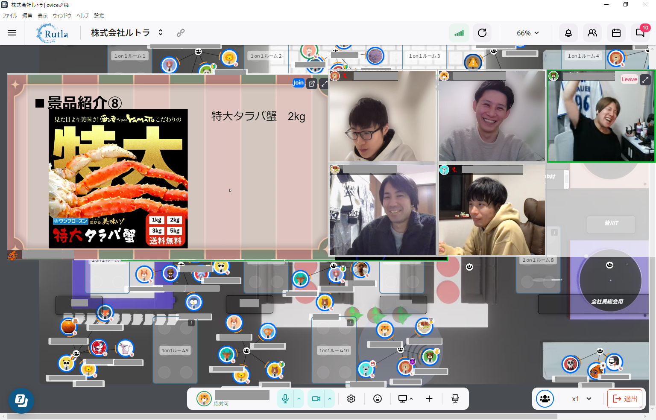Open the hamburger menu
656x420 pixels.
(x=12, y=33)
